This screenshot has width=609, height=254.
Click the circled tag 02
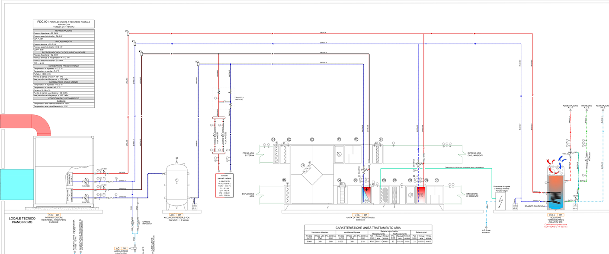[289, 139]
